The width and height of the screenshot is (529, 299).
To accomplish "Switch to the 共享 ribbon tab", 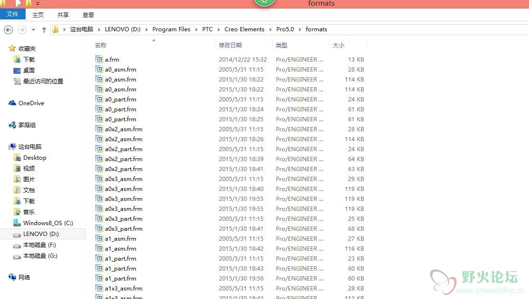I will 63,15.
